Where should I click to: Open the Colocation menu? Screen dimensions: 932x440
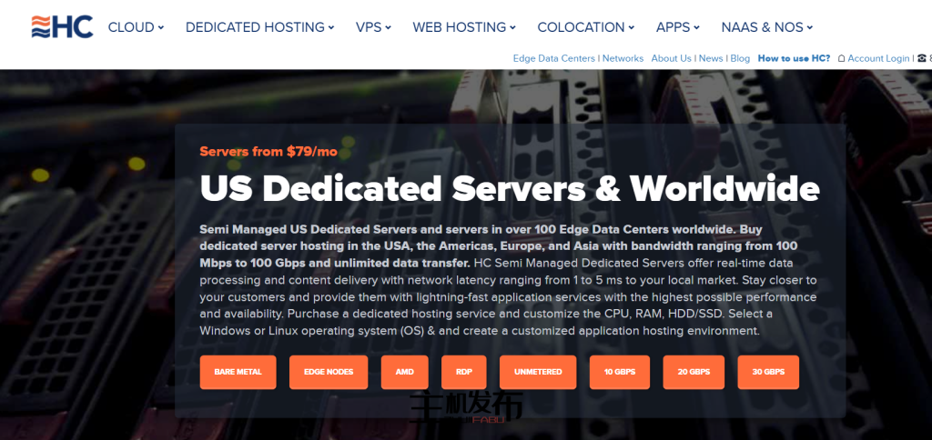[586, 27]
